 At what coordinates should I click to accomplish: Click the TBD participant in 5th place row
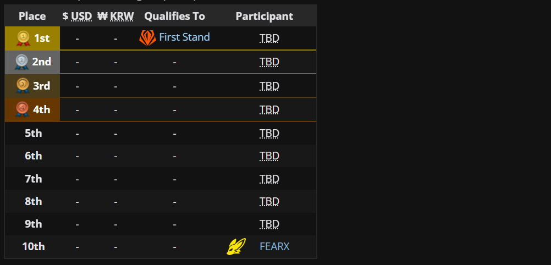coord(269,134)
